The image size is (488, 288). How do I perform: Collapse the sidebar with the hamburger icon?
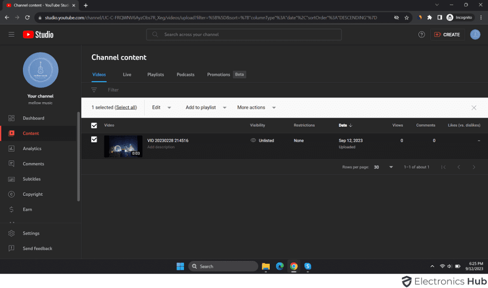point(11,34)
